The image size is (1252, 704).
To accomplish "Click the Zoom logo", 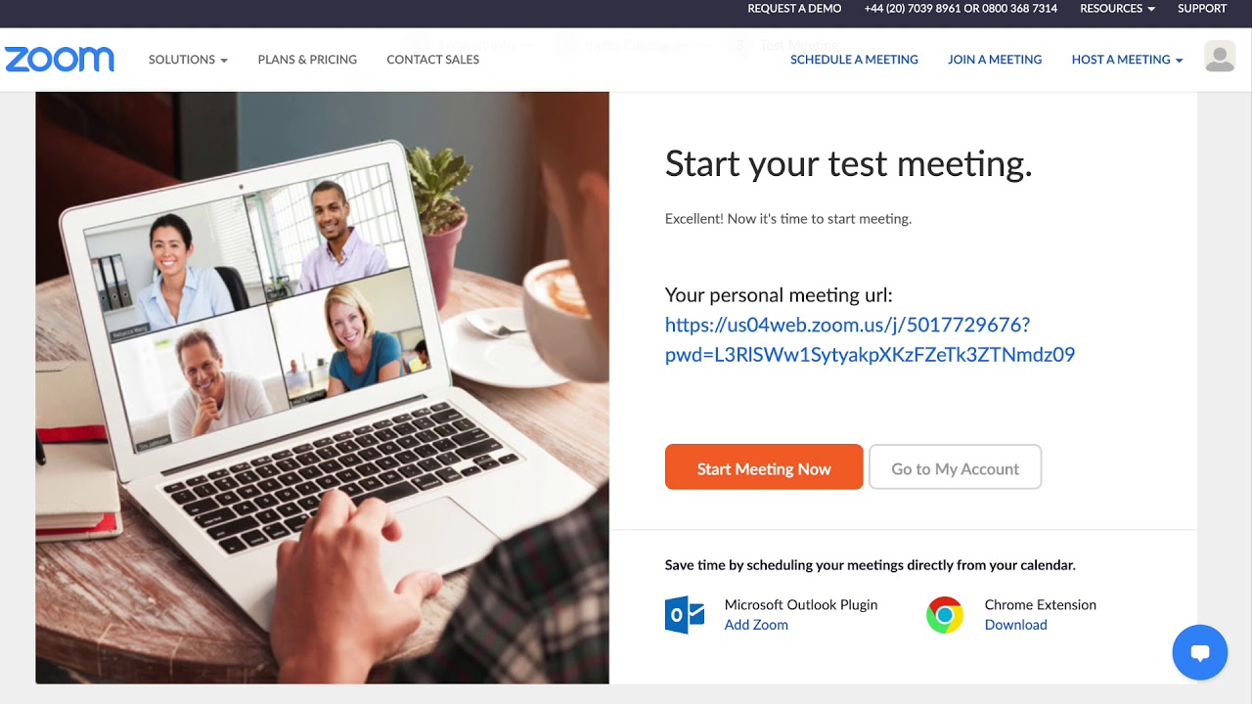I will tap(60, 60).
